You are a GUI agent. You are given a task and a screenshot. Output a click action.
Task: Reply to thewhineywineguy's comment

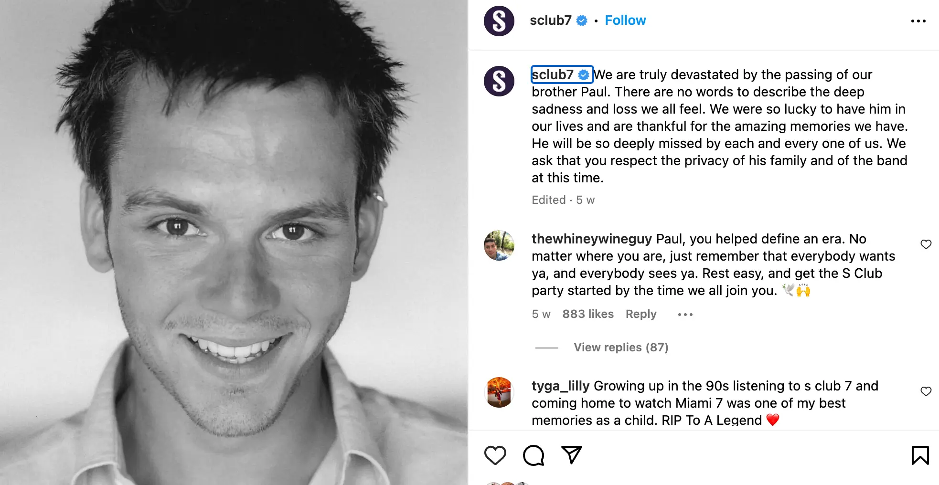point(641,314)
